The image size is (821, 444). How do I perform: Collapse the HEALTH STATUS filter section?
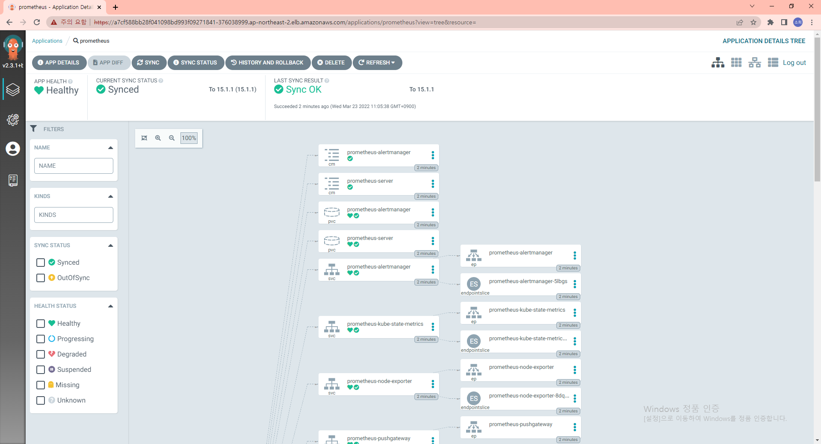tap(110, 306)
